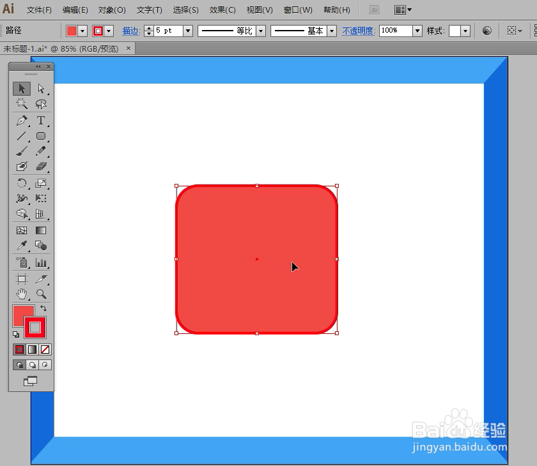Select the Eyedropper tool
The width and height of the screenshot is (537, 466).
(x=22, y=246)
